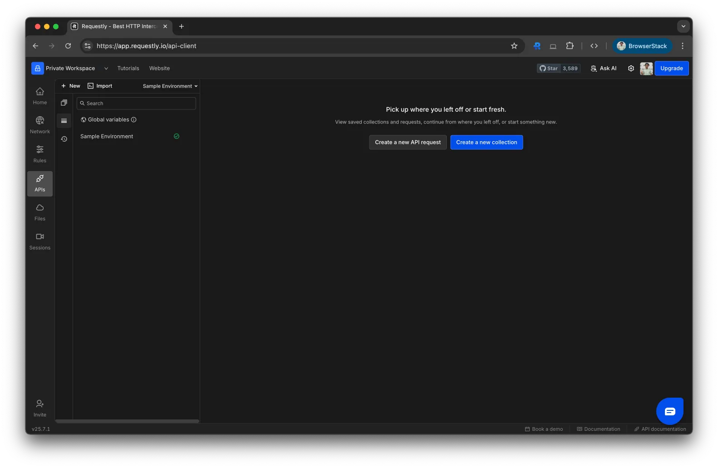Open Ask AI
This screenshot has width=718, height=468.
click(603, 69)
